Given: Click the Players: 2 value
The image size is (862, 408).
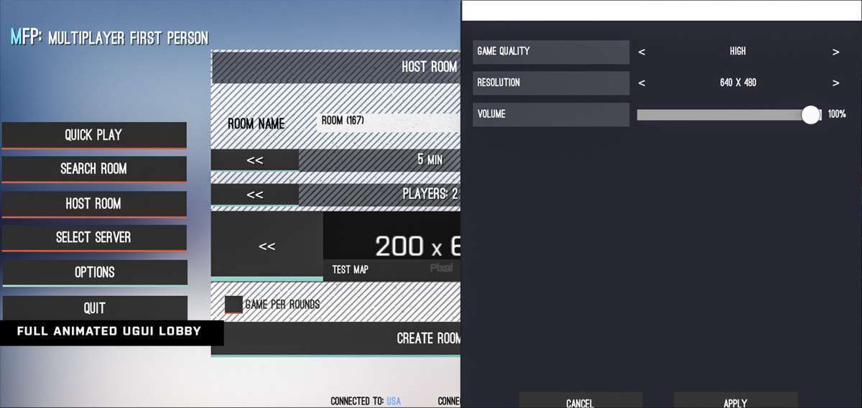Looking at the screenshot, I should coord(430,194).
